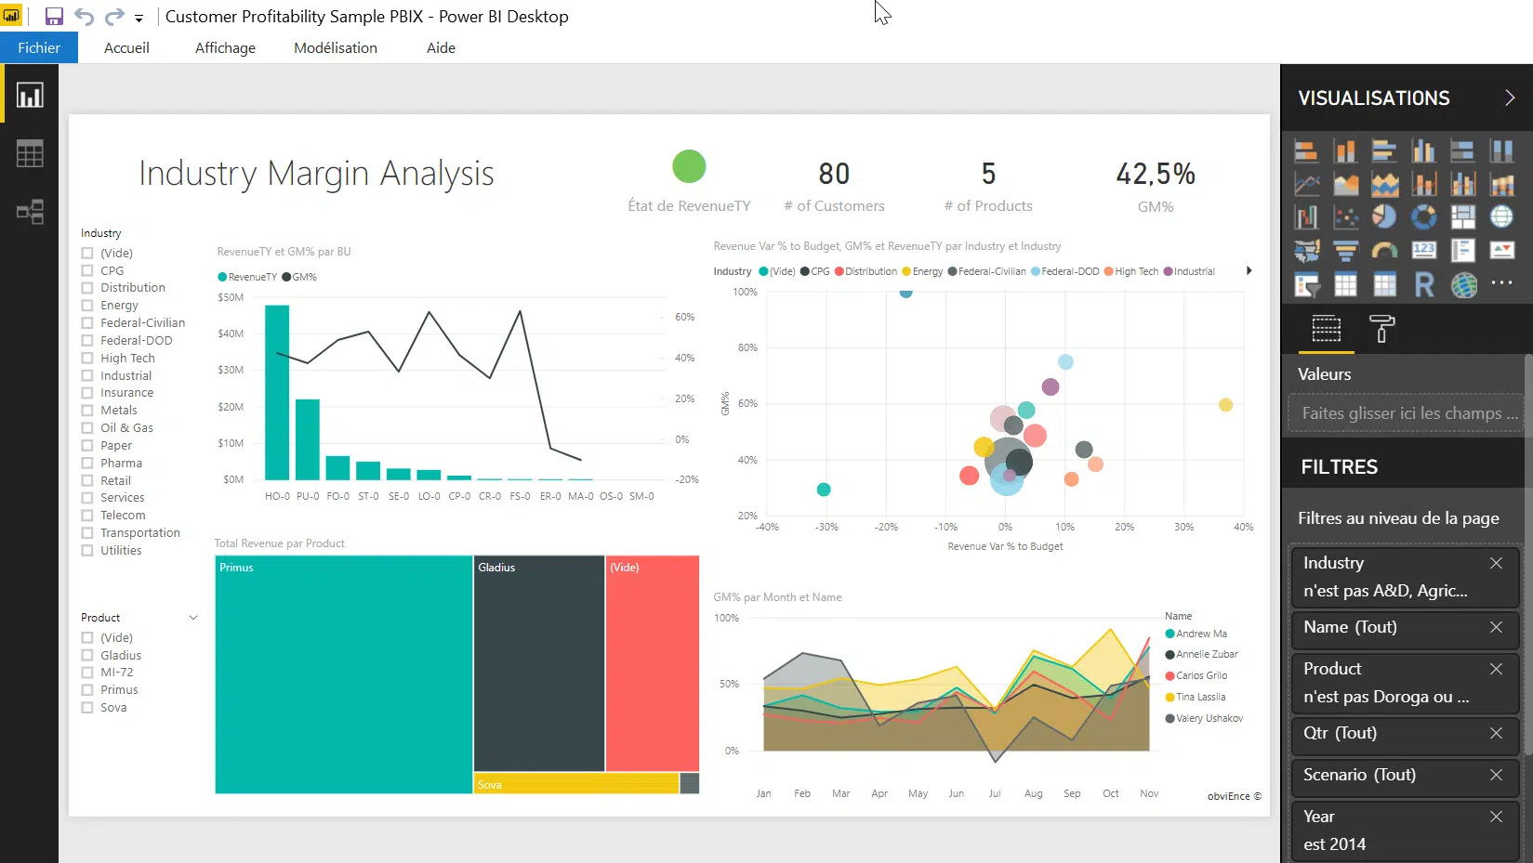Select the funnel chart visualization
This screenshot has width=1533, height=863.
tap(1345, 251)
